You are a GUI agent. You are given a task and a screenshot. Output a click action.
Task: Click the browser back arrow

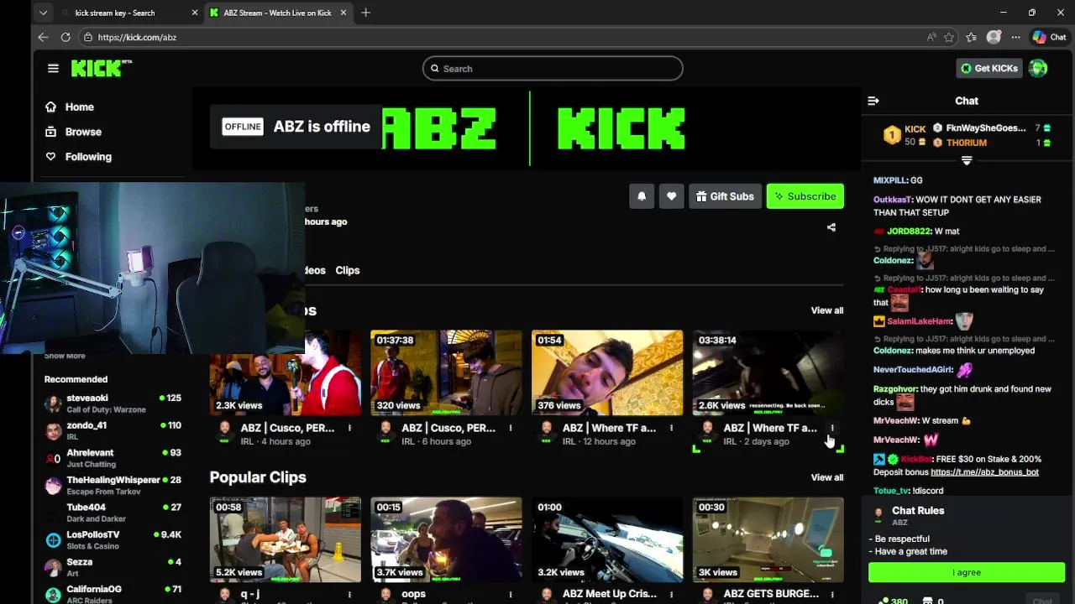click(x=43, y=37)
